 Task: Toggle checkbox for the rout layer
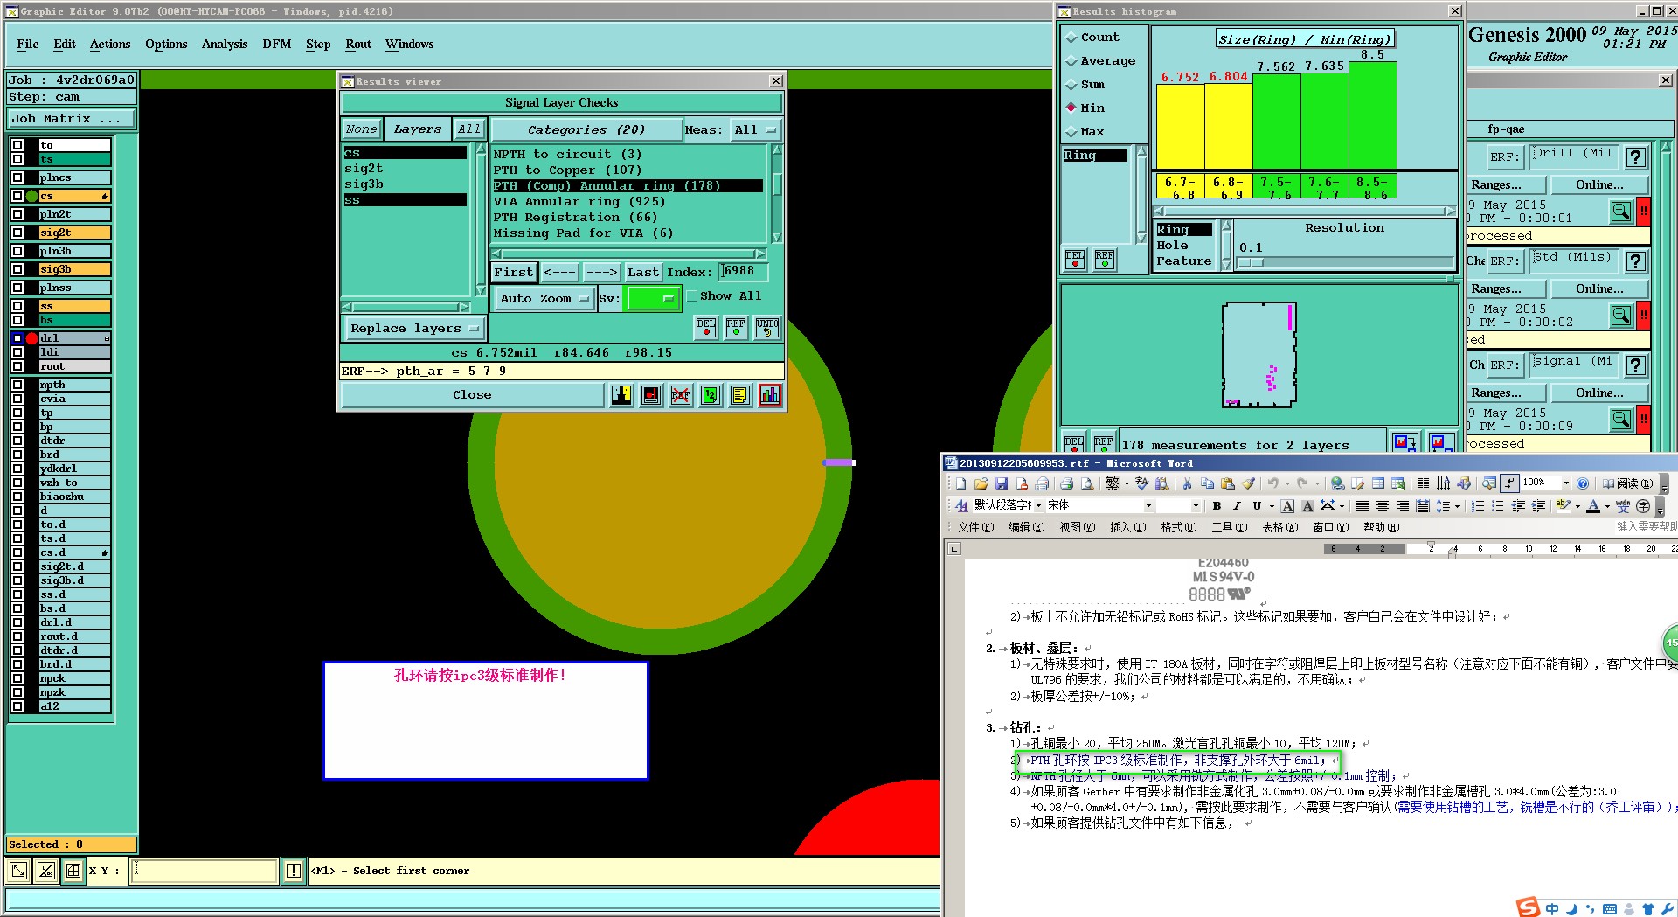(17, 366)
